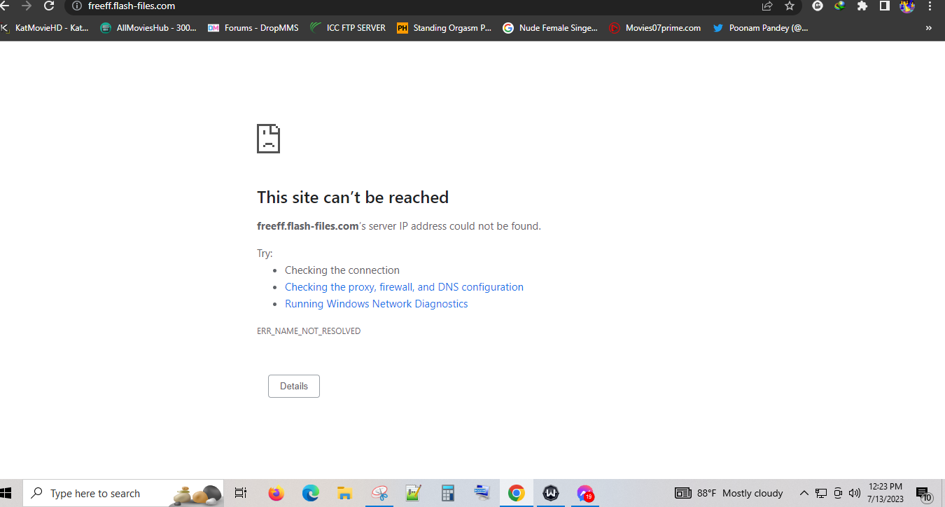Open Task View from the taskbar
Viewport: 945px width, 507px height.
click(x=241, y=493)
